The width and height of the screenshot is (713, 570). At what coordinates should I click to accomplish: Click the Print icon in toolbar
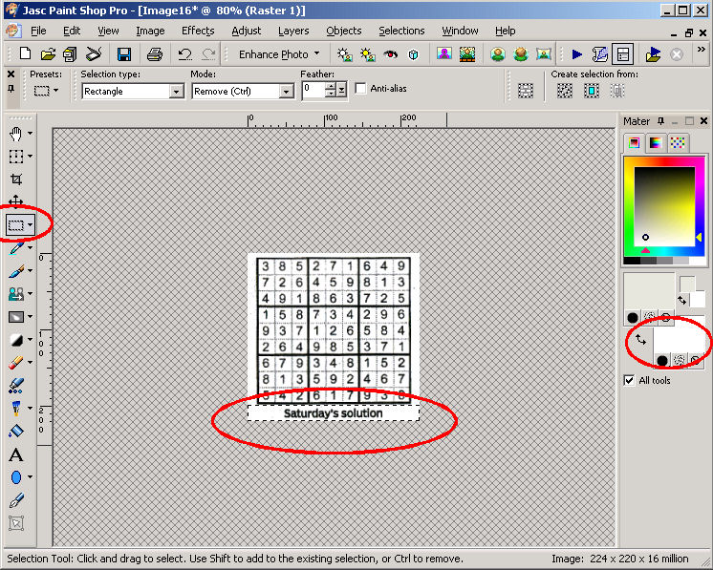point(155,54)
